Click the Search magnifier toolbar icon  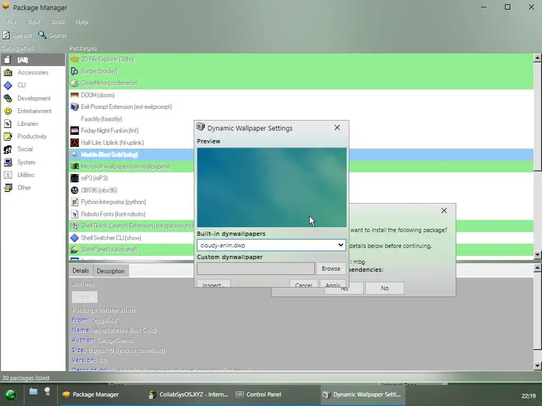[42, 35]
